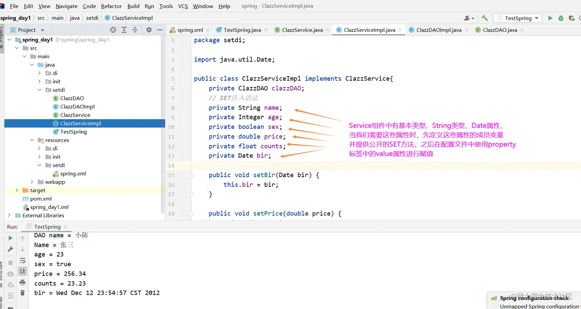
Task: Expand the webapp folder
Action: (32, 182)
